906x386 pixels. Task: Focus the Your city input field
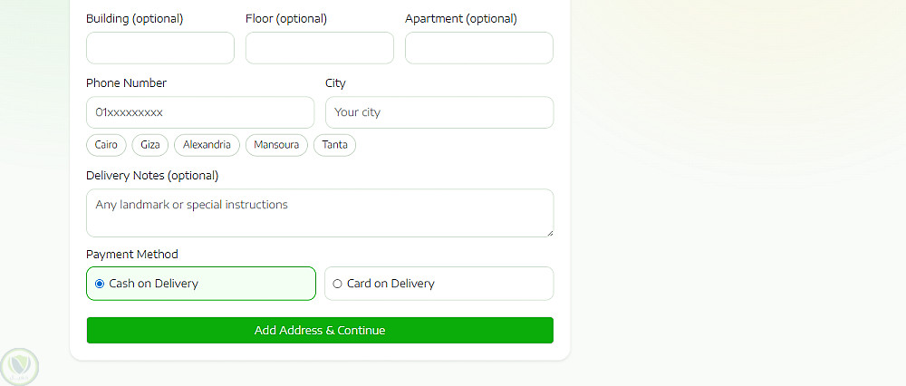[x=439, y=112]
